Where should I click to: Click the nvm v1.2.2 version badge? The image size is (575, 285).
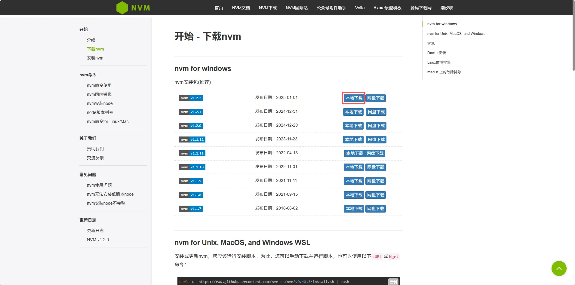pyautogui.click(x=191, y=98)
